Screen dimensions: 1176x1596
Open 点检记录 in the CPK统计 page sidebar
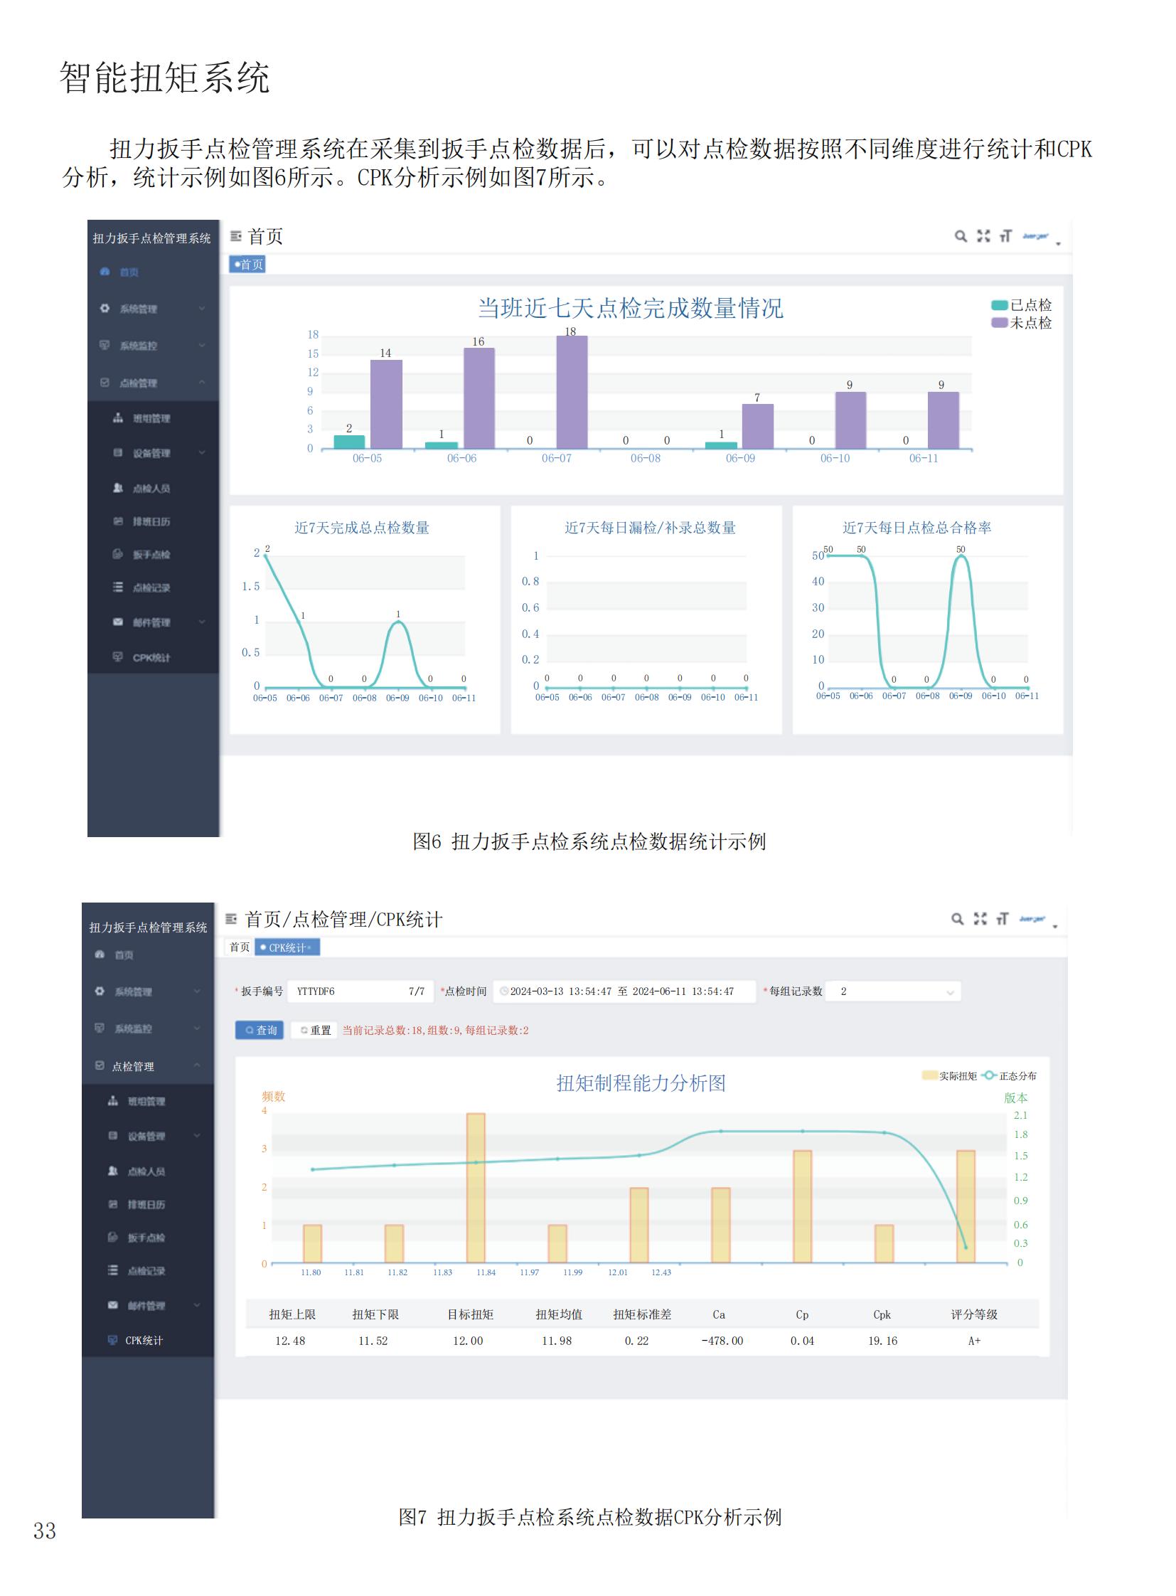tap(146, 1271)
